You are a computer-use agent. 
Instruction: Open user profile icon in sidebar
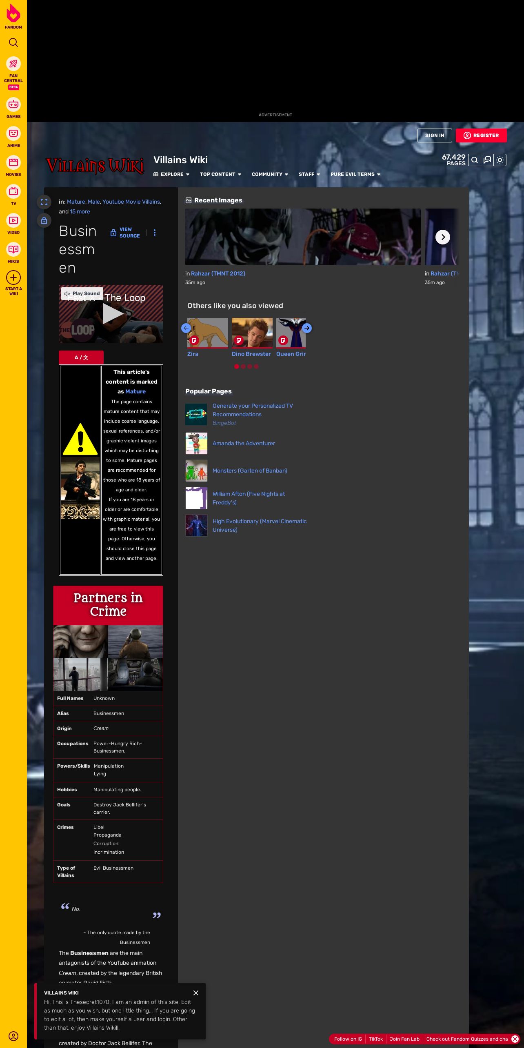coord(13,1036)
